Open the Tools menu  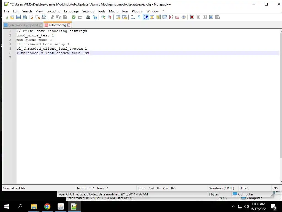(101, 11)
